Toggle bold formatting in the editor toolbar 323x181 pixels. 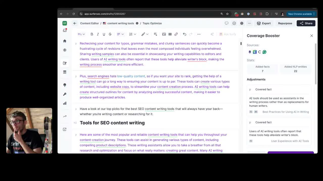coord(92,34)
